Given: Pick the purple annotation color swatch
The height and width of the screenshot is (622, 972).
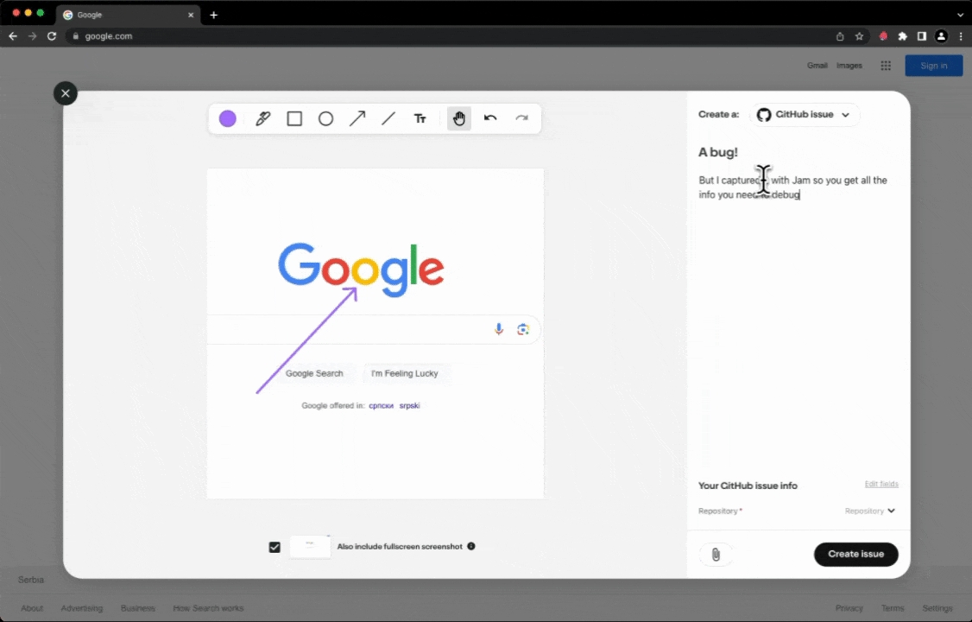Looking at the screenshot, I should point(228,118).
